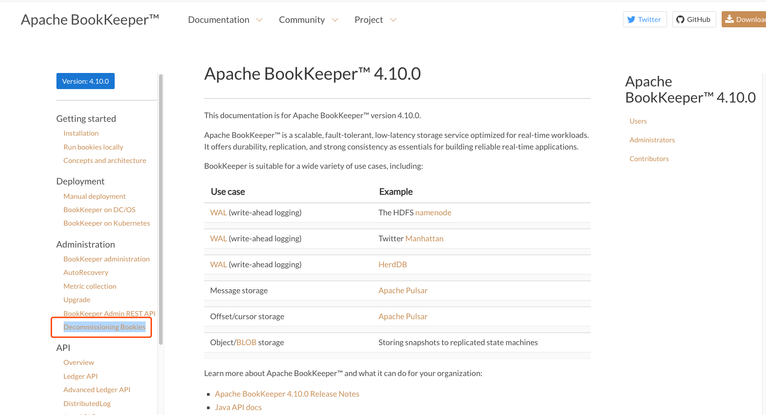This screenshot has height=415, width=766.
Task: Open Apache Pulsar link for Offset/cursor storage
Action: tap(403, 317)
